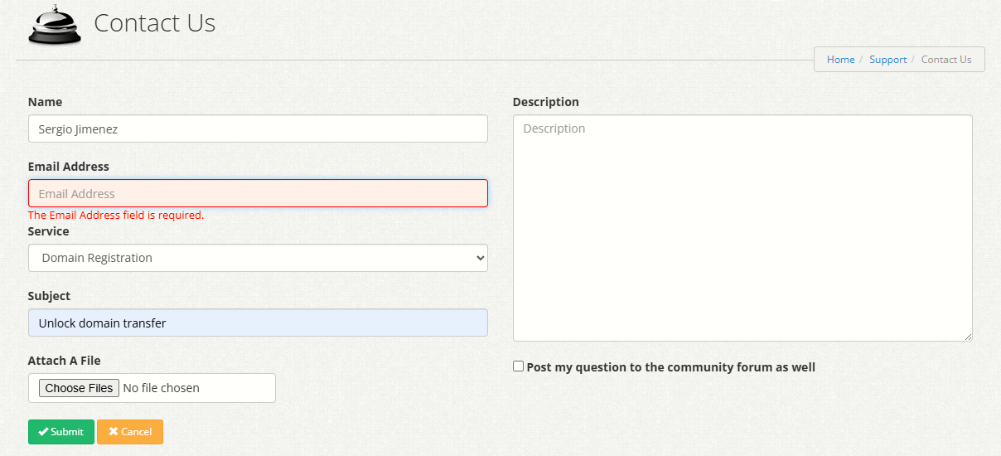Image resolution: width=1001 pixels, height=456 pixels.
Task: Tick the community forum checkbox
Action: 519,366
